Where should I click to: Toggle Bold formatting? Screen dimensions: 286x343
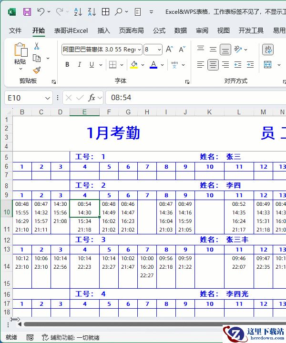point(67,64)
